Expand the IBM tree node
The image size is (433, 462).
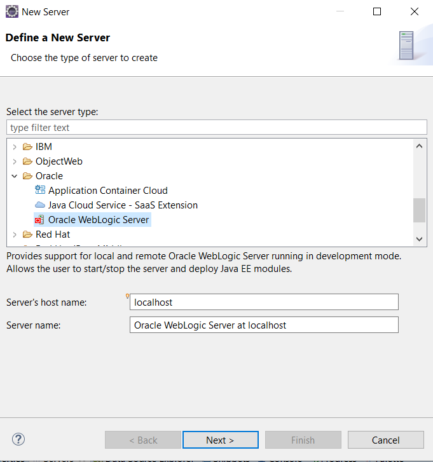pyautogui.click(x=15, y=146)
